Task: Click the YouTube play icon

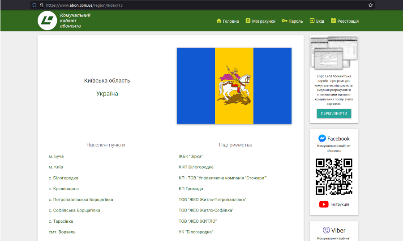Action: click(x=324, y=204)
